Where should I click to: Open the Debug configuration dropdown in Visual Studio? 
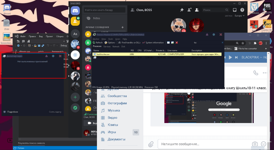click(x=64, y=46)
